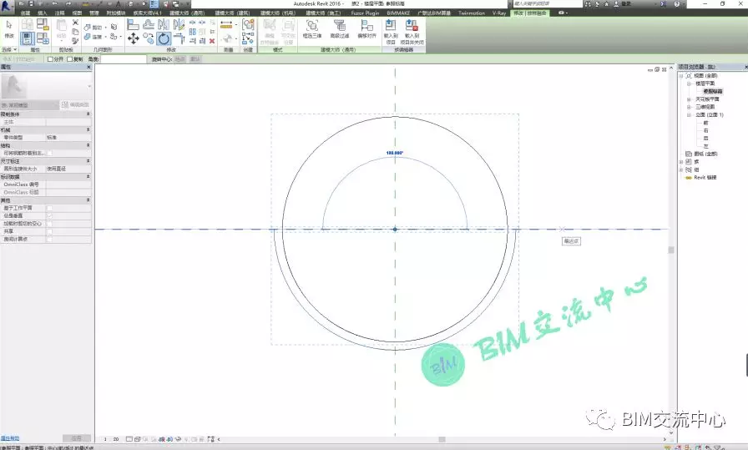Click the Move tool icon
This screenshot has height=450, width=748.
tap(134, 38)
